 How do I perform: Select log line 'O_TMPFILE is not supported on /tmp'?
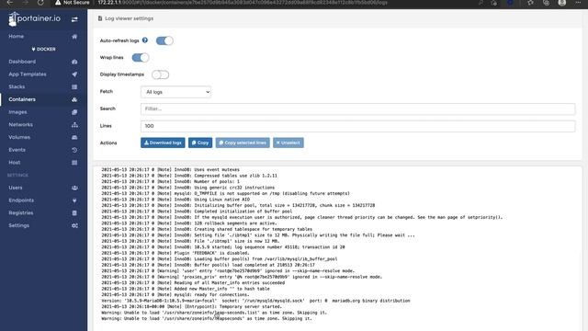click(225, 194)
